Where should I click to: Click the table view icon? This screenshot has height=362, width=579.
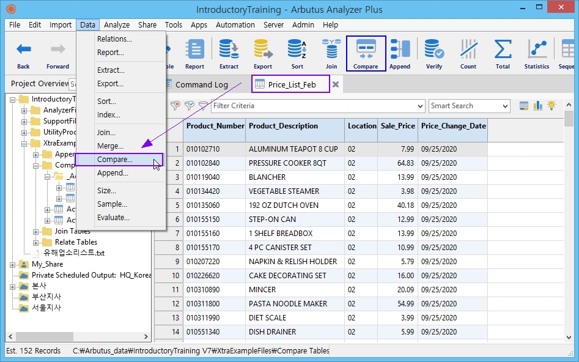pyautogui.click(x=523, y=106)
